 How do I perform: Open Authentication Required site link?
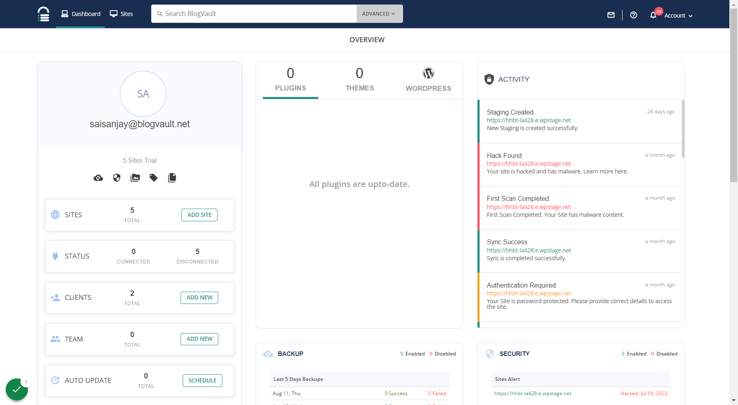[x=529, y=293]
